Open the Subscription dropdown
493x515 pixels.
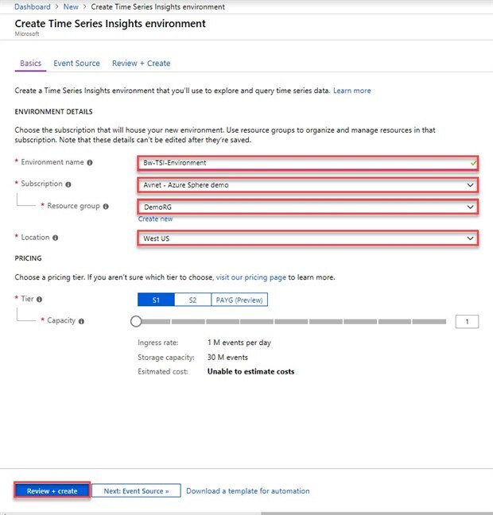point(307,184)
